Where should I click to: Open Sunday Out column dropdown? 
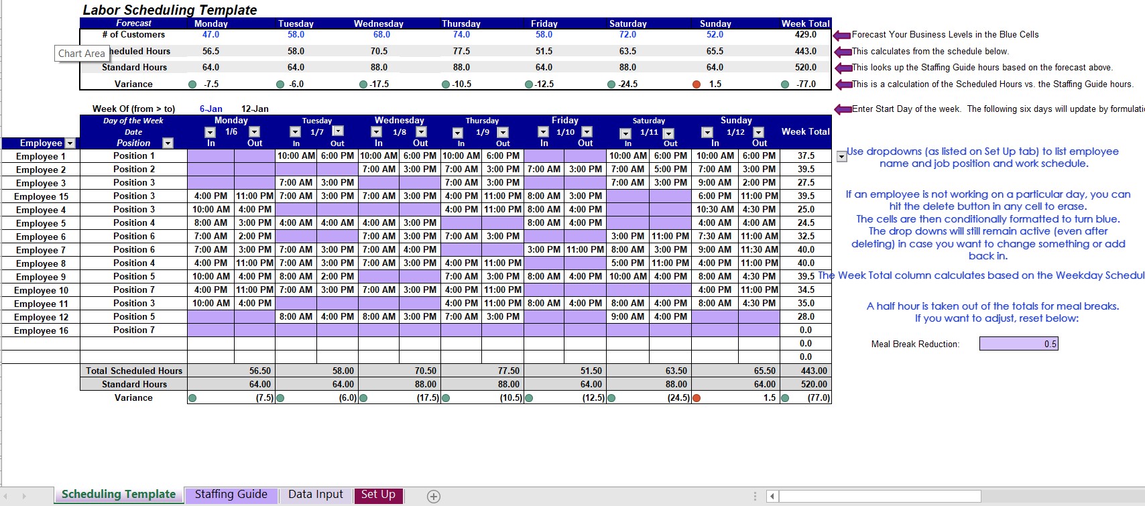[759, 132]
